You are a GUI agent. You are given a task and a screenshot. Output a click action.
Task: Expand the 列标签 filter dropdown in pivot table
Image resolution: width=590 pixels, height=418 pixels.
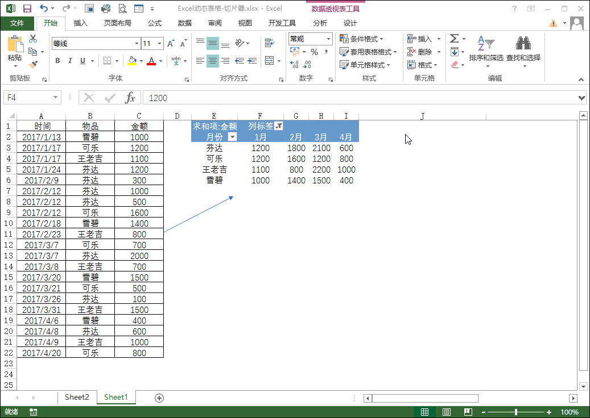(278, 127)
